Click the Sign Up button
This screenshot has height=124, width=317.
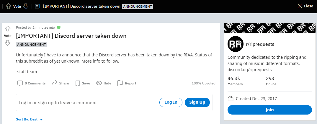197,102
